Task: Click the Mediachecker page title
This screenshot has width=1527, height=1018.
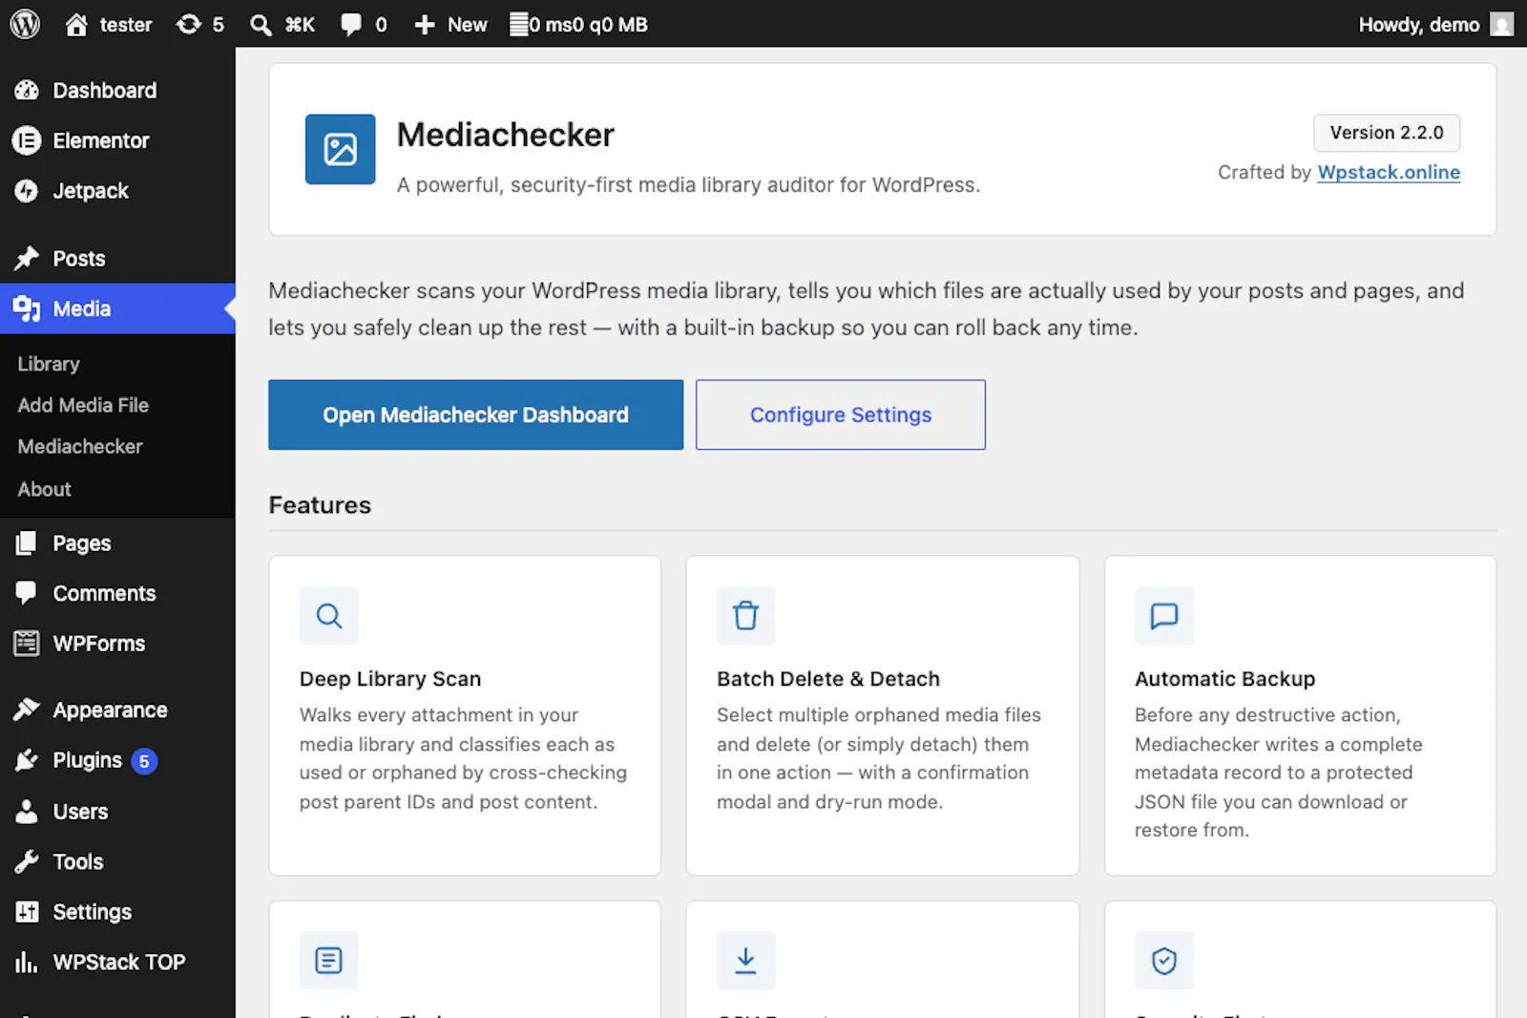Action: [506, 135]
